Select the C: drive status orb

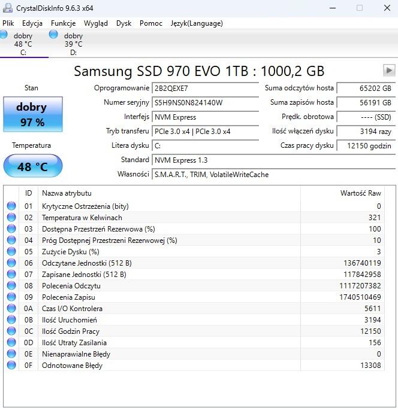[4, 35]
